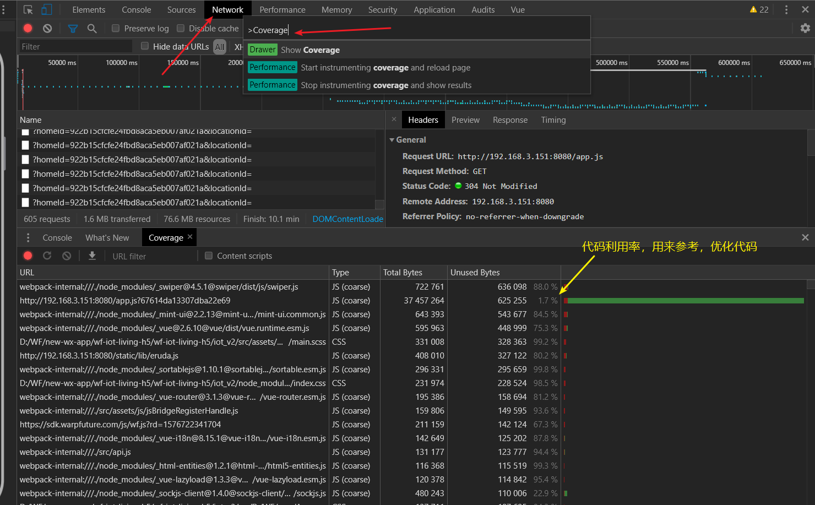
Task: Enable Content scripts in Coverage
Action: coord(209,256)
